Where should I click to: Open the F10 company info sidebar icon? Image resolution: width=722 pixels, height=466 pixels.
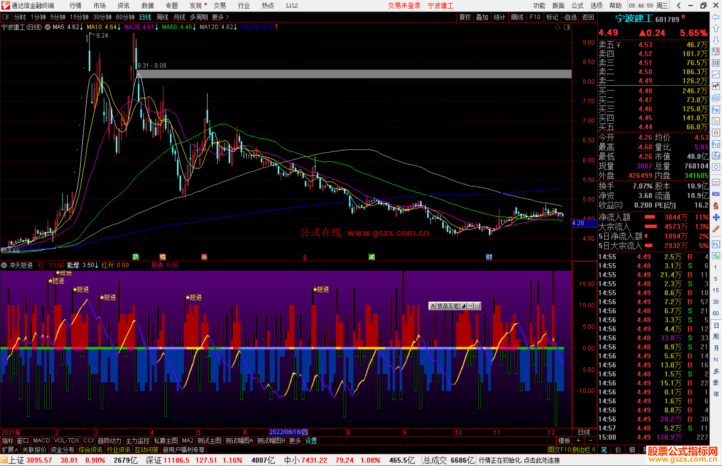(716, 110)
